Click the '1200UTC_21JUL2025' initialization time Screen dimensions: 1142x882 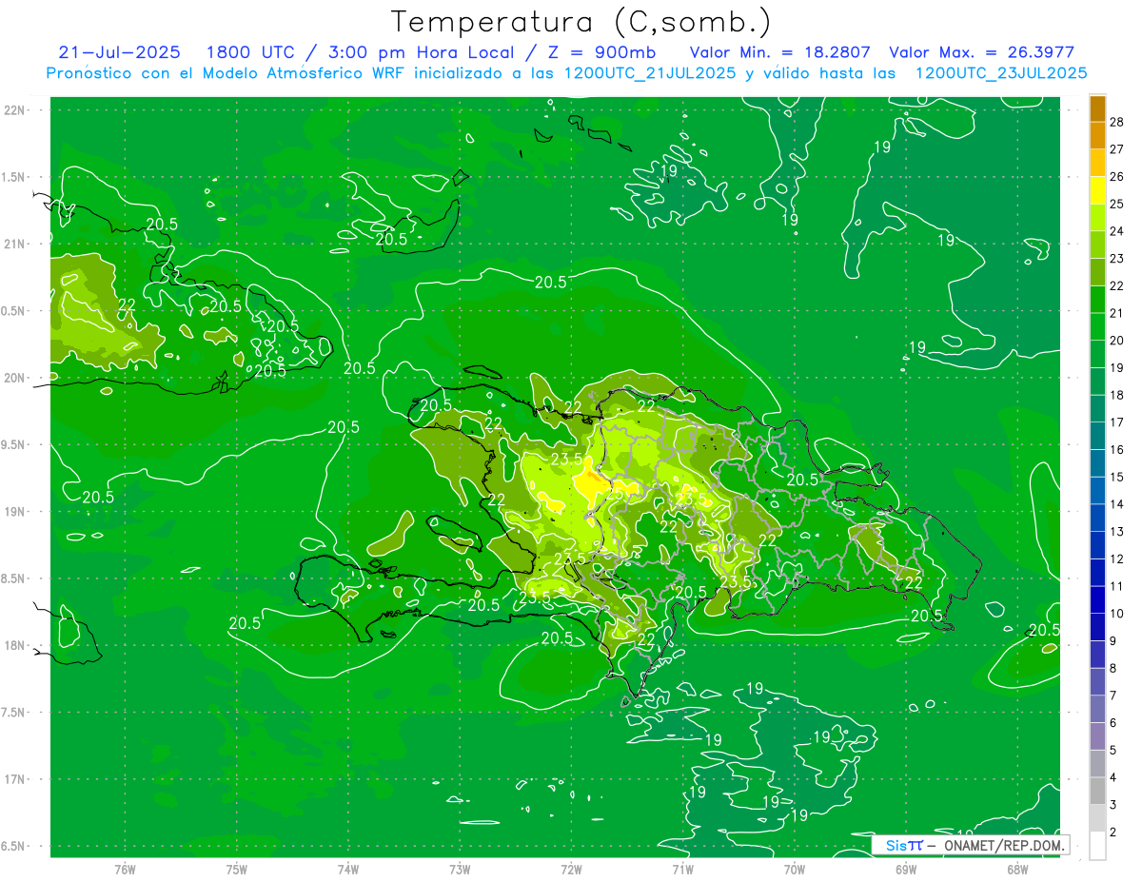coord(650,72)
